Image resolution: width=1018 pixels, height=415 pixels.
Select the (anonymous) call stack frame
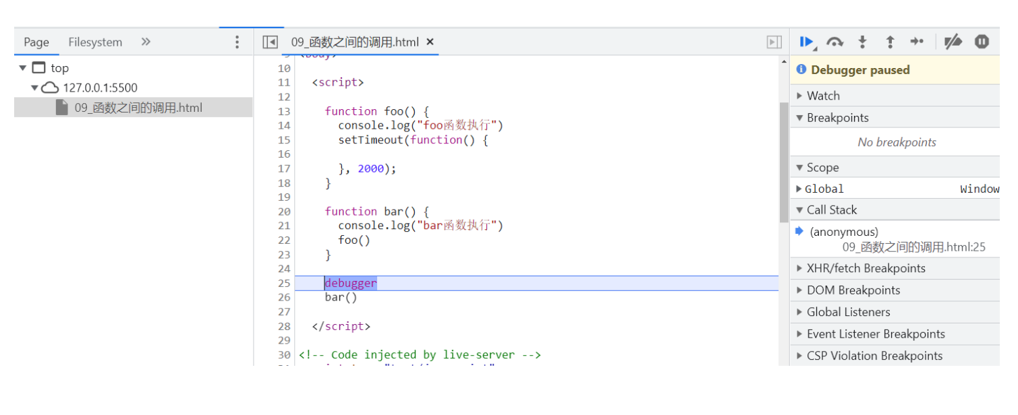pyautogui.click(x=844, y=232)
